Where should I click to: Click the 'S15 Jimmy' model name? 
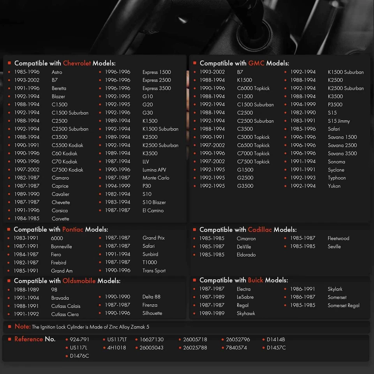(x=339, y=121)
